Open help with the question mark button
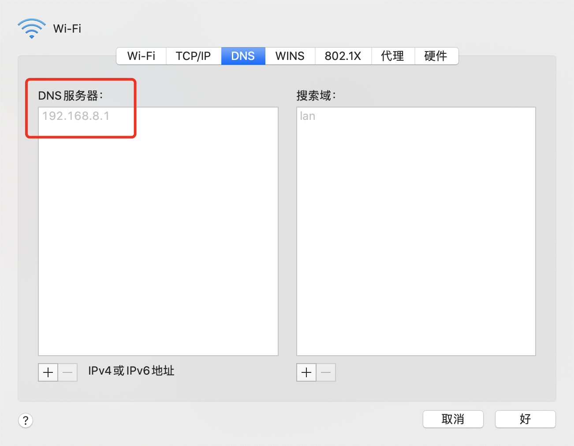The width and height of the screenshot is (574, 446). click(26, 420)
